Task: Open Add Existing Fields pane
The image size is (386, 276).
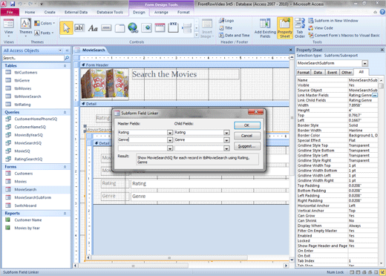Action: tap(265, 28)
